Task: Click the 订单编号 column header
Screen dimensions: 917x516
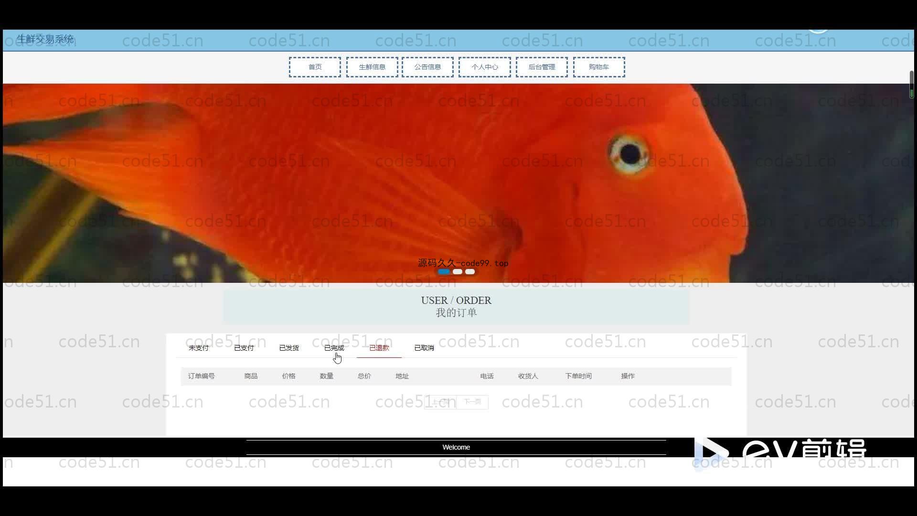Action: click(x=202, y=376)
